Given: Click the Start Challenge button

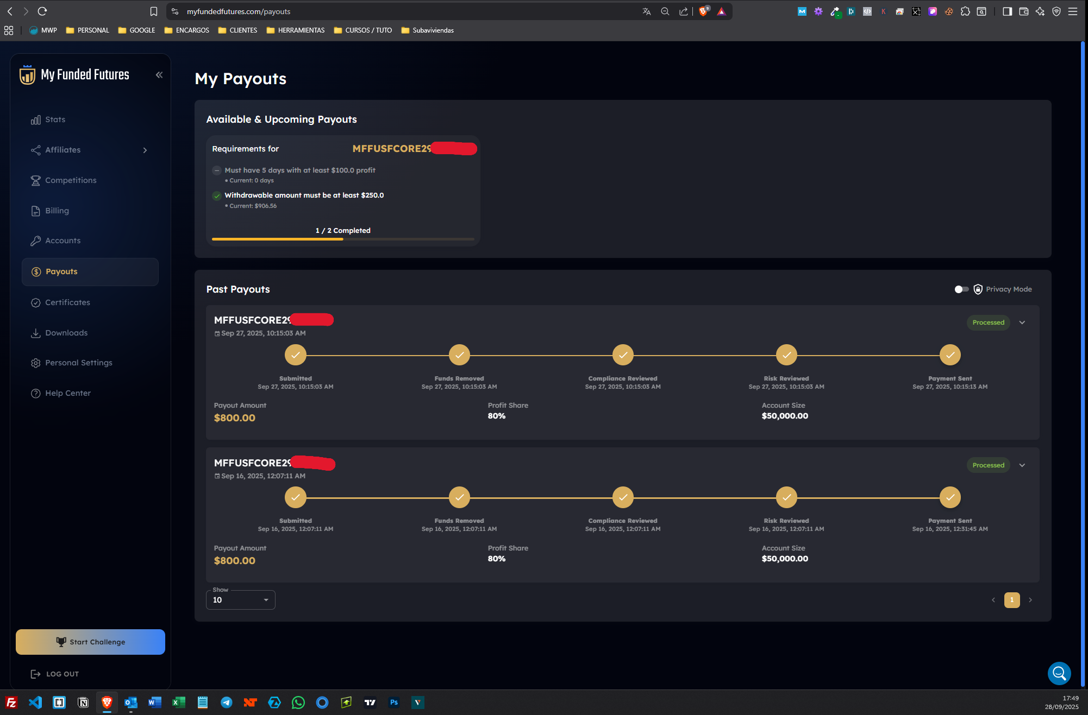Looking at the screenshot, I should [90, 642].
